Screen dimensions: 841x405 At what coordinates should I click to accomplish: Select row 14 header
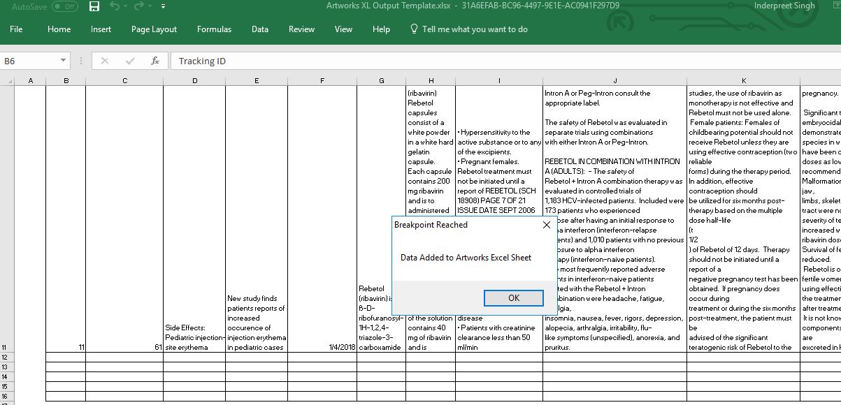[7, 376]
